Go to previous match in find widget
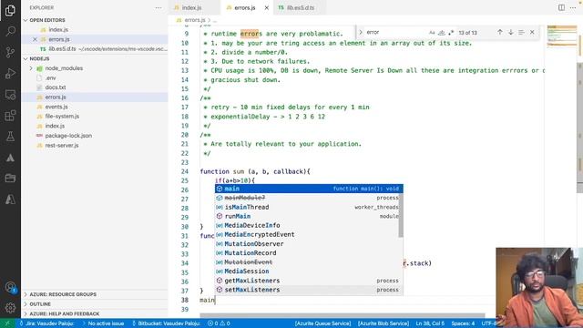The height and width of the screenshot is (328, 583). coord(500,33)
